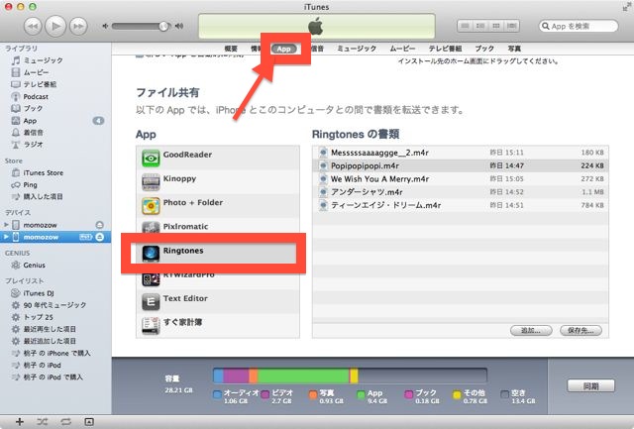634x429 pixels.
Task: Open the ムービー tab
Action: pos(402,49)
